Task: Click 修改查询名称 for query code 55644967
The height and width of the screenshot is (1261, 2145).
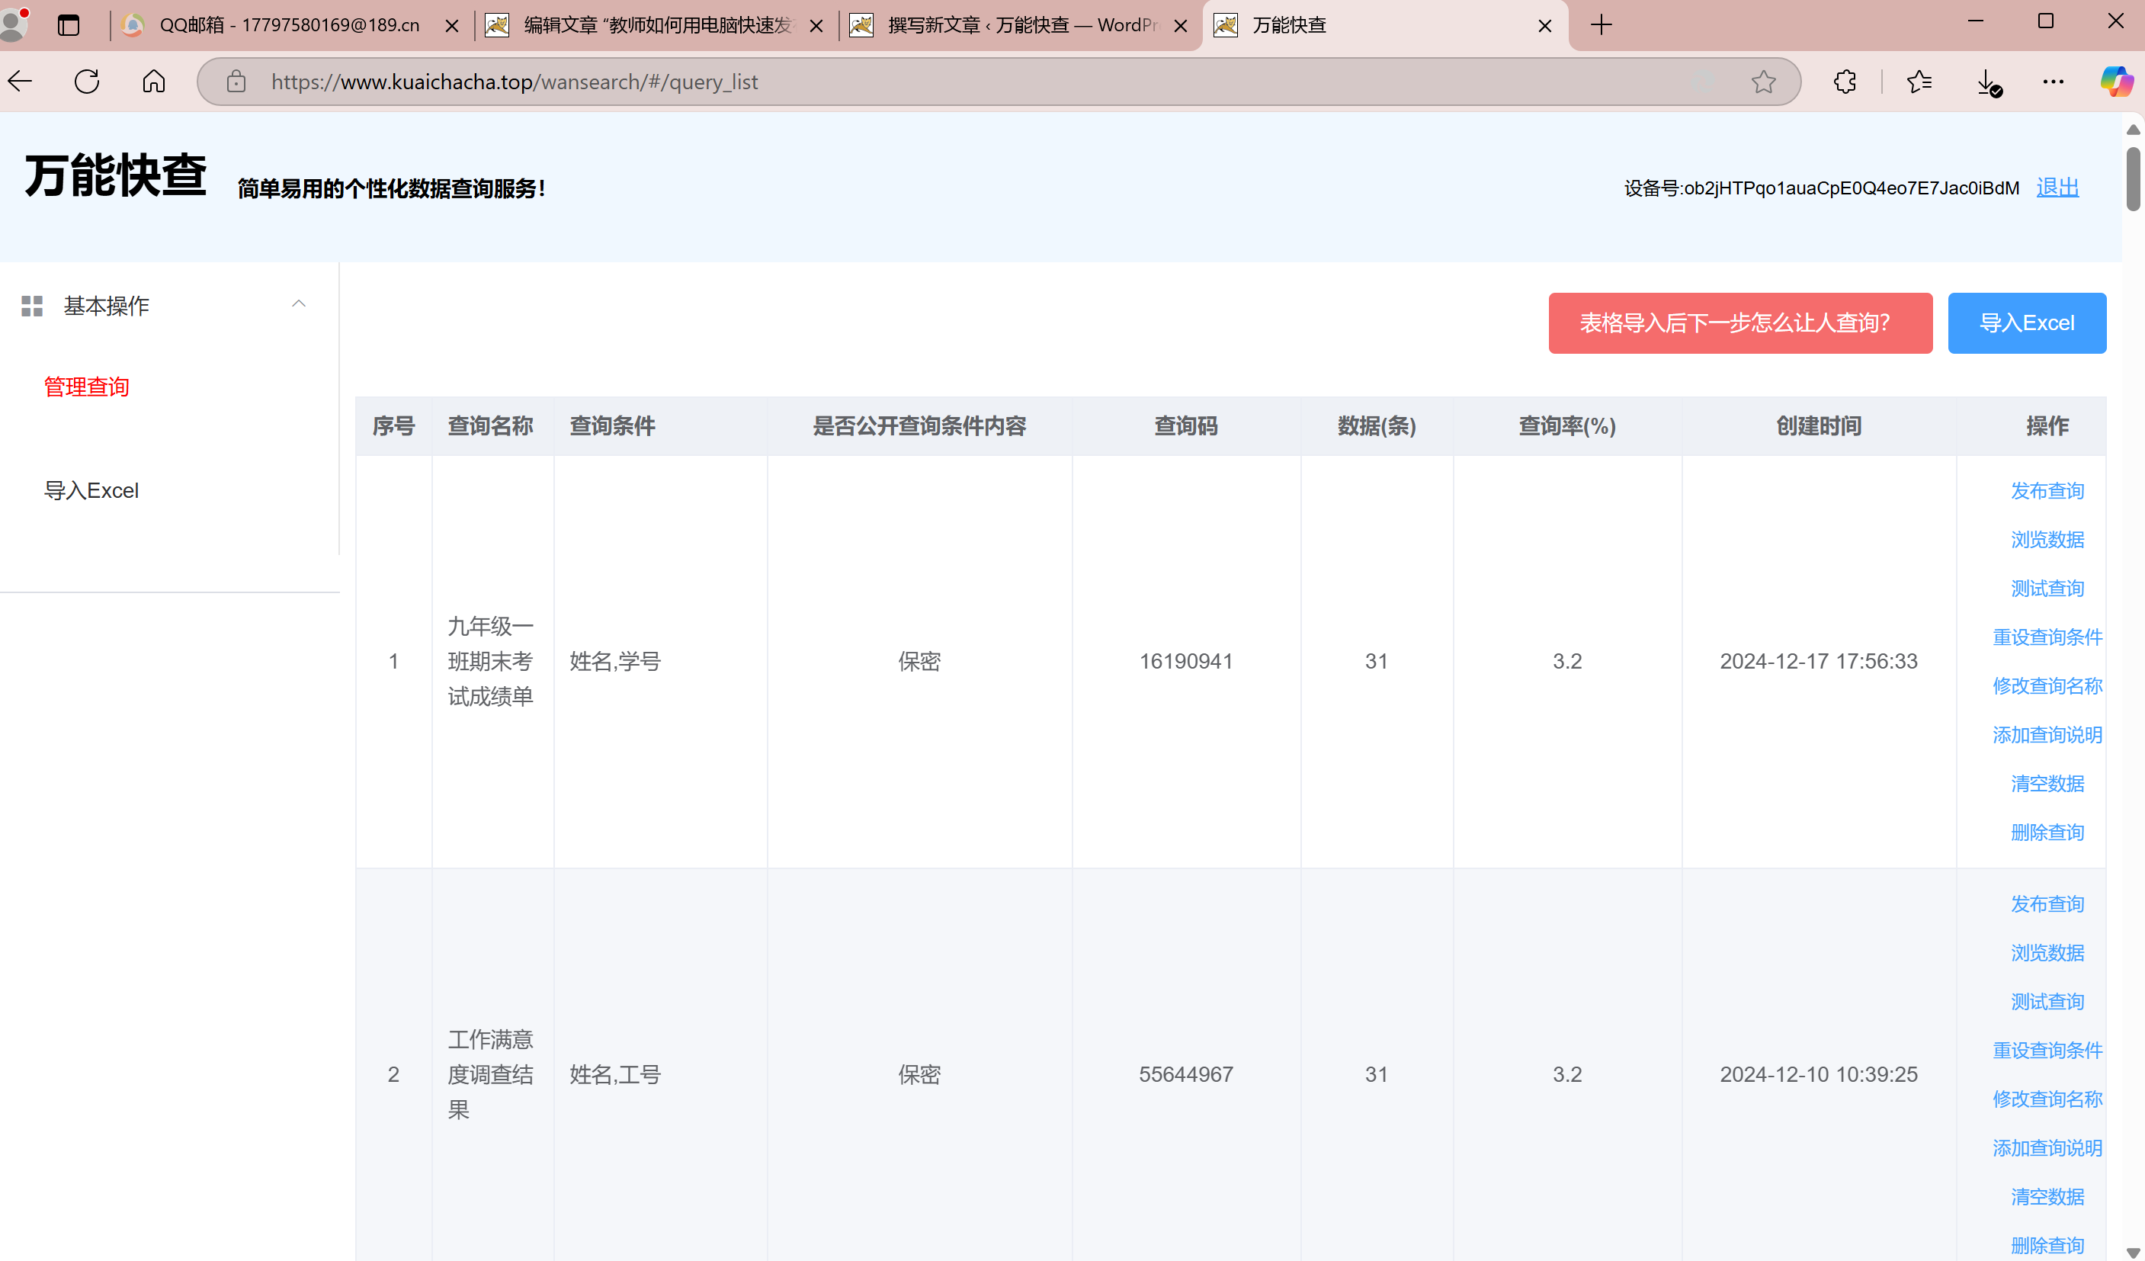Action: (x=2047, y=1099)
